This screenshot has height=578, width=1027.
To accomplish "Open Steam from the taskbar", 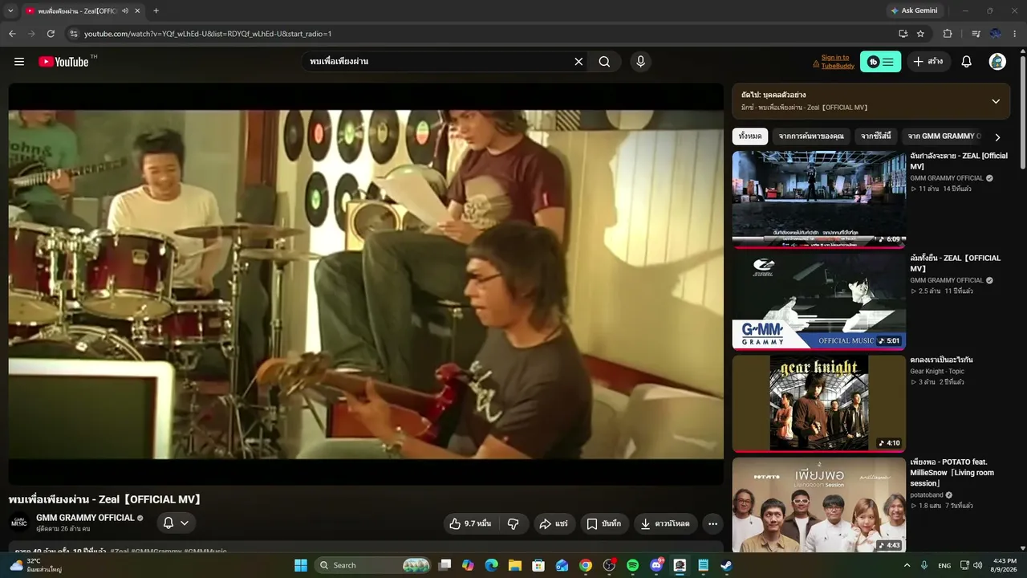I will pos(726,565).
